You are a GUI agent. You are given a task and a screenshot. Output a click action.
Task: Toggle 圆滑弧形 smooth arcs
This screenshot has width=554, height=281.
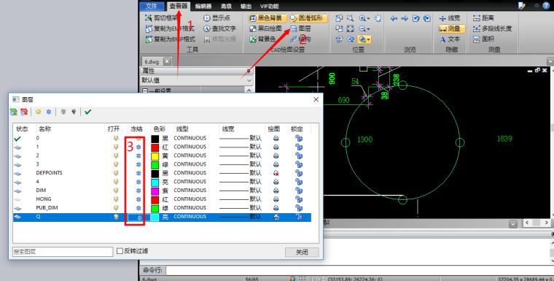308,18
